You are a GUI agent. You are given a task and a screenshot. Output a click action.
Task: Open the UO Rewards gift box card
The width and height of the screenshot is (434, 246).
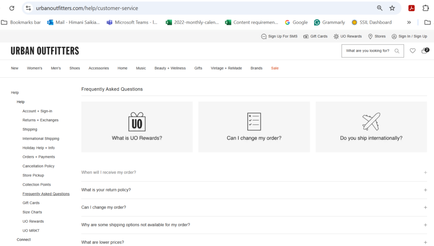coord(137,126)
